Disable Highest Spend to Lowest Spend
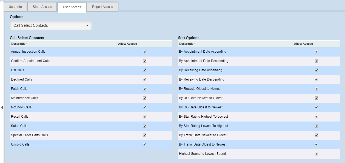Viewport: 345px width, 163px height. point(317,154)
